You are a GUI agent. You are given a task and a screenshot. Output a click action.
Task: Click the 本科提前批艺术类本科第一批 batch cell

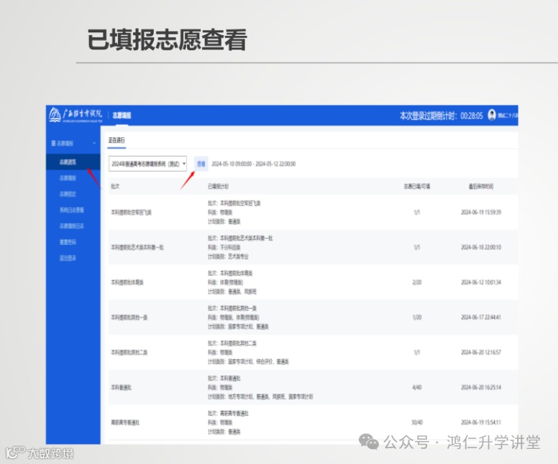pyautogui.click(x=137, y=248)
